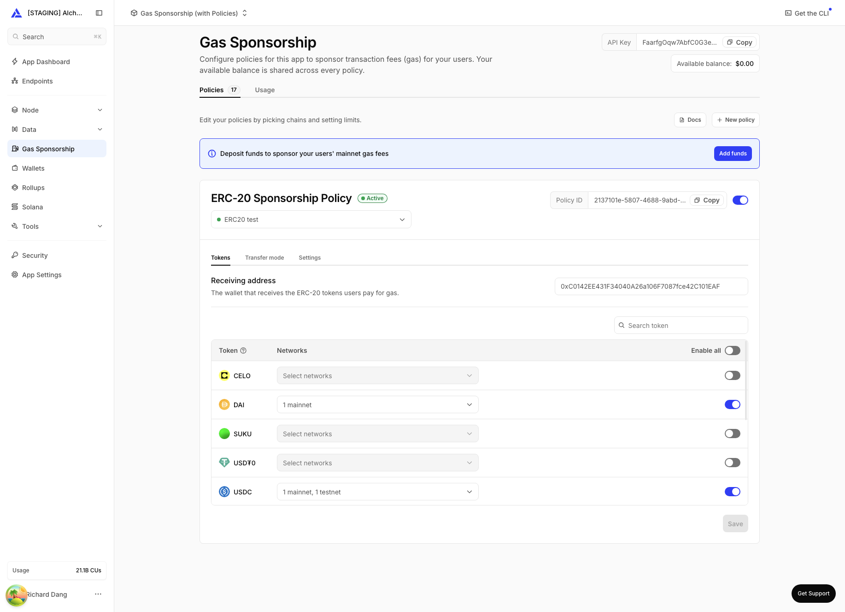Click the Gas Sponsorship pump icon

15,149
